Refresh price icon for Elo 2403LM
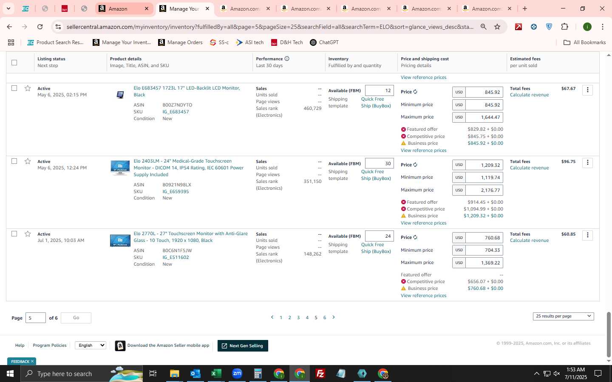This screenshot has width=612, height=382. [x=415, y=165]
